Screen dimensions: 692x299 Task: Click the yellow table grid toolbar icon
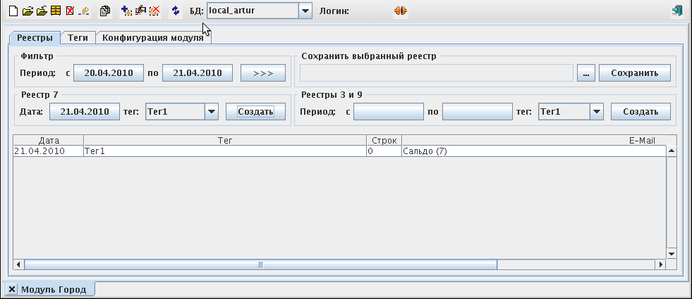(55, 11)
